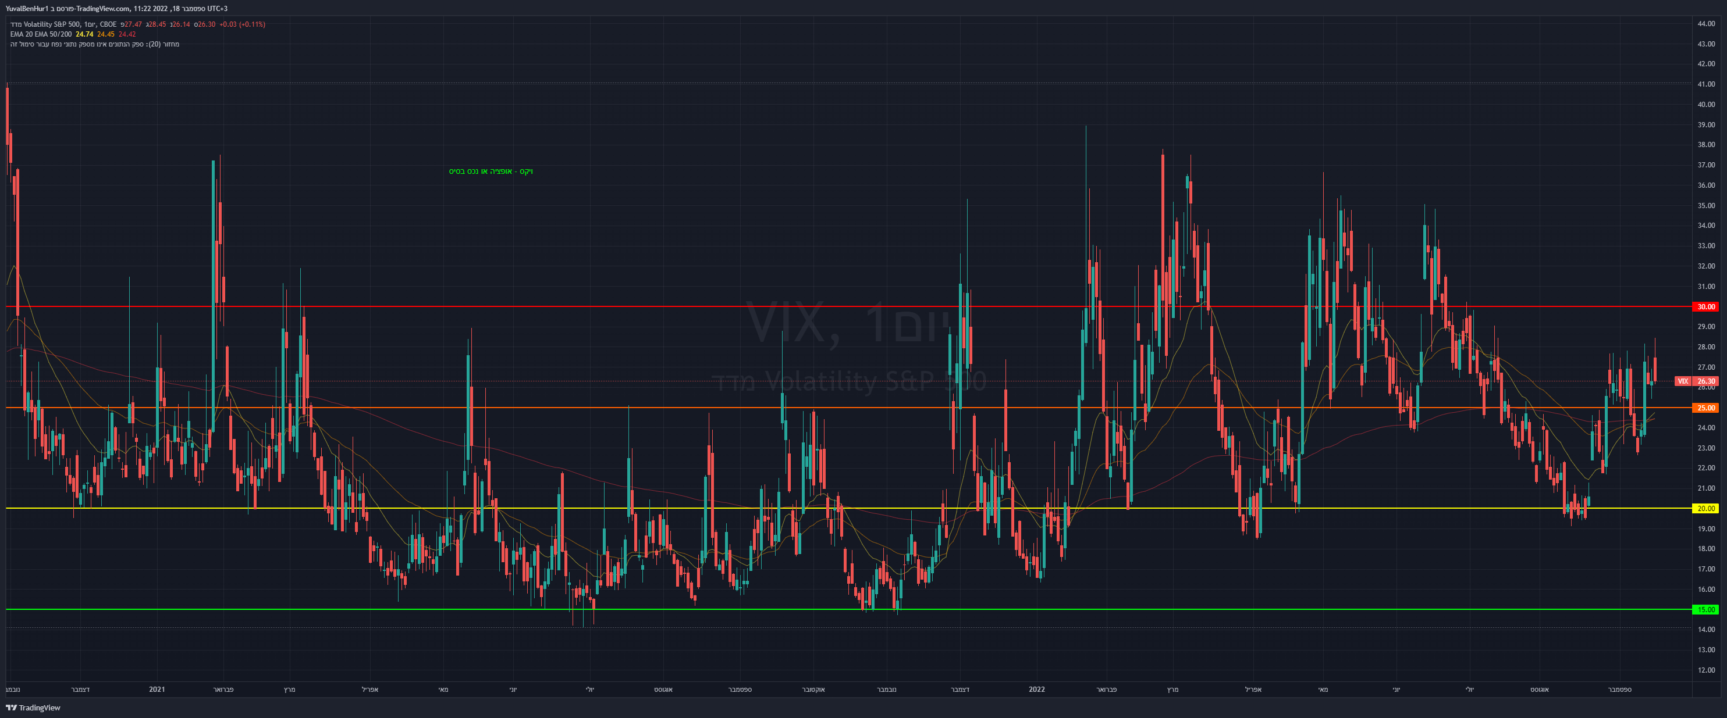Click the EMA 20 EMA 50/200 indicator legend
Screen dimensions: 1727x718
(41, 34)
